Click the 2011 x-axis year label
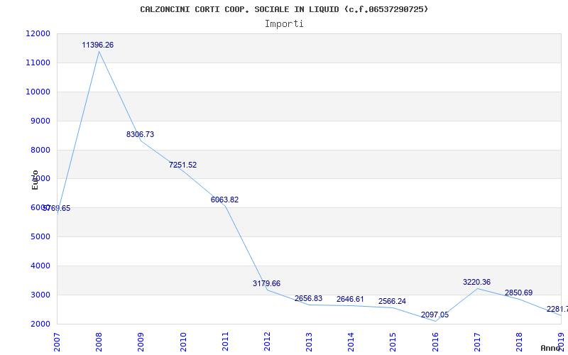Screen dimensions: 568x355 click(x=225, y=342)
